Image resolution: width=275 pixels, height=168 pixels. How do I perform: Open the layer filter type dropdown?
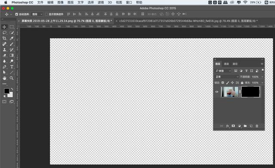[223, 71]
